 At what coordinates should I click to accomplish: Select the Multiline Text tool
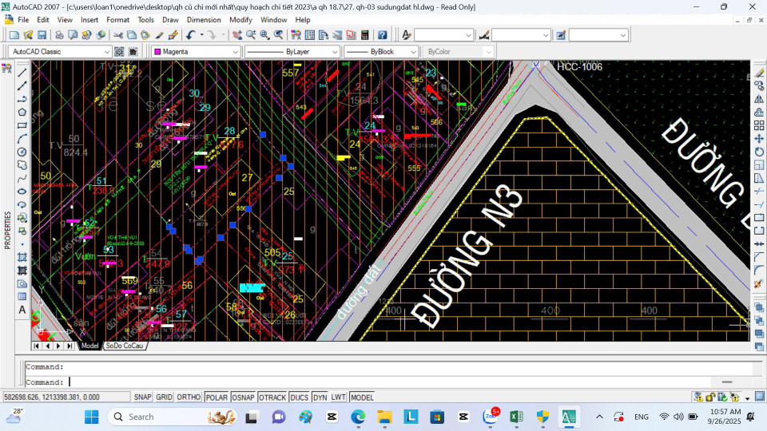(22, 310)
